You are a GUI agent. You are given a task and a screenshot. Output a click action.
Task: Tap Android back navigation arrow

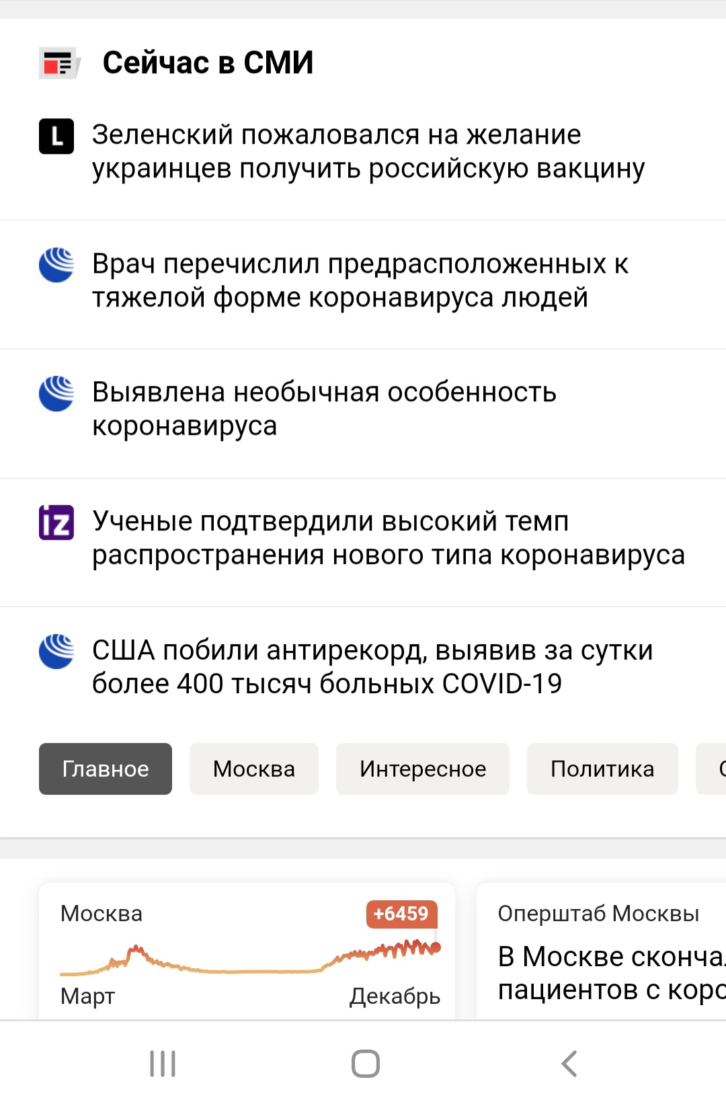(x=569, y=1064)
